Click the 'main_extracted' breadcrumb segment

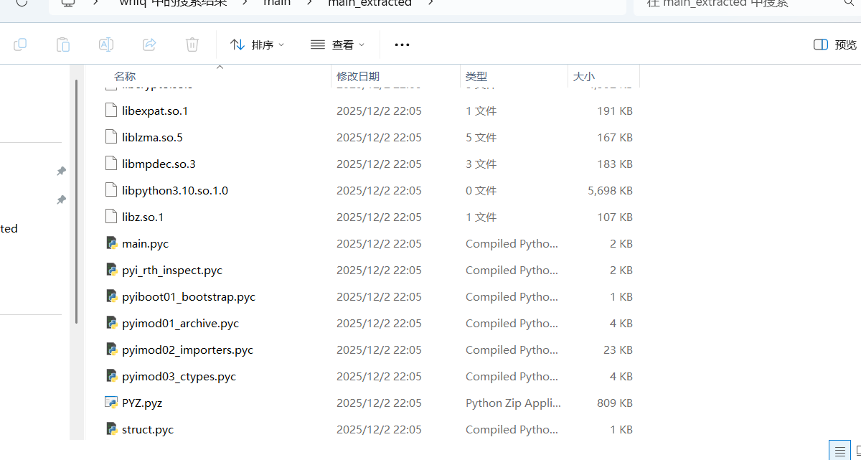(370, 3)
